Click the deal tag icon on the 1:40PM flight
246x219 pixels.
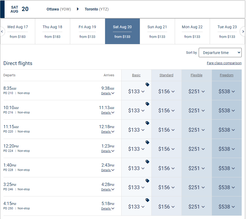point(147,162)
